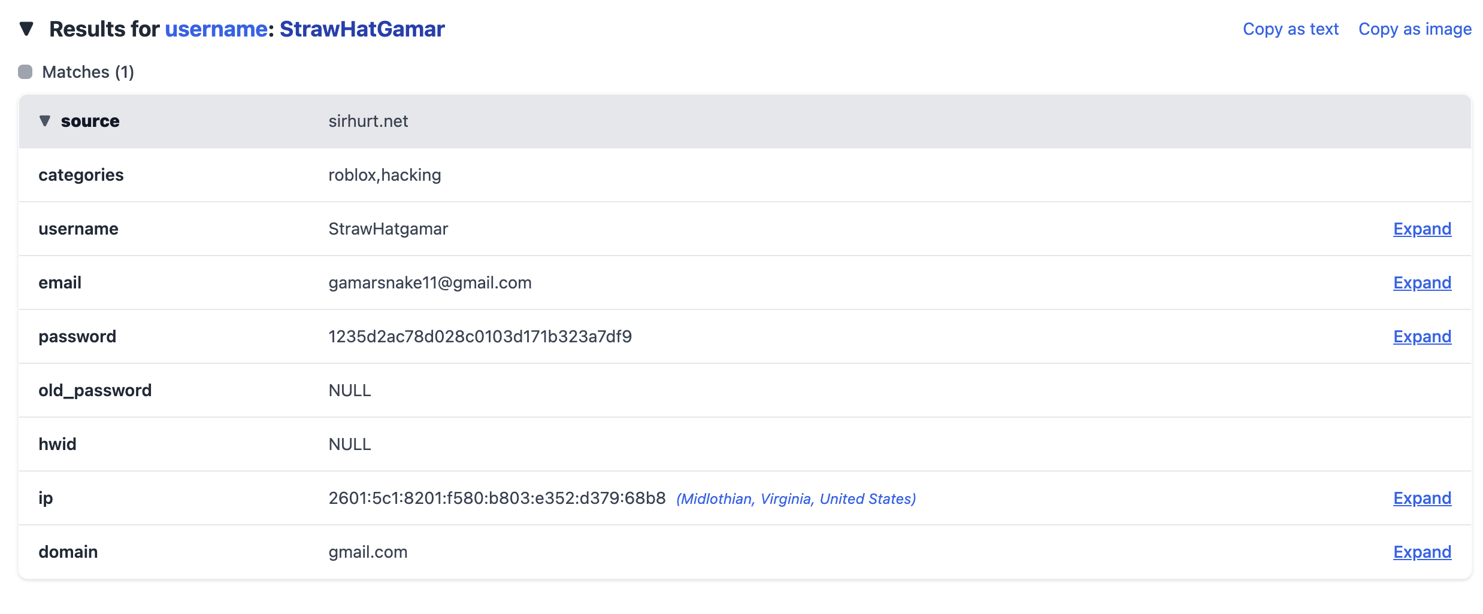Expand the ip address row

coord(1422,498)
